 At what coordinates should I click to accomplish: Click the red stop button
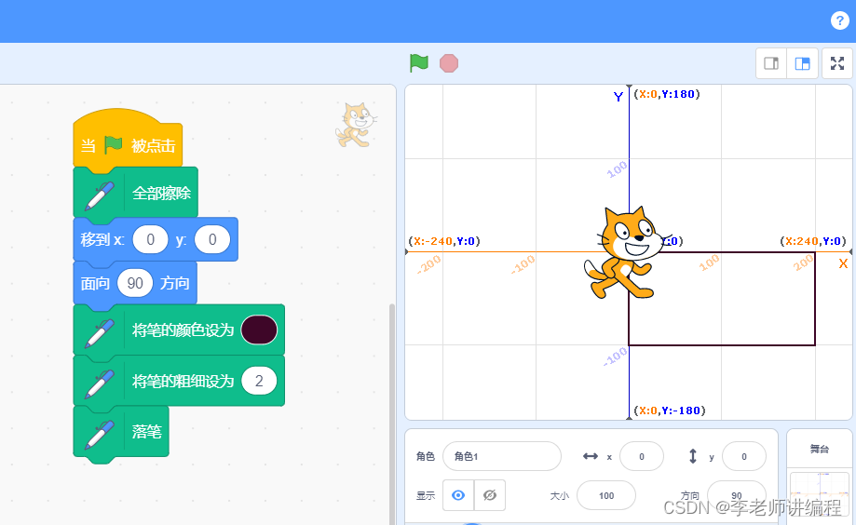tap(449, 63)
